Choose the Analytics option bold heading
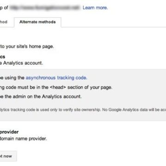This screenshot has height=166, width=166. coord(2,57)
